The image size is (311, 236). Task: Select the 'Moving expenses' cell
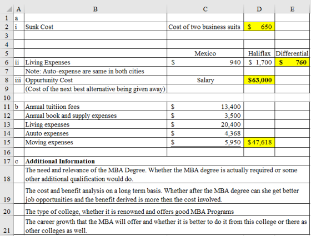coord(96,142)
